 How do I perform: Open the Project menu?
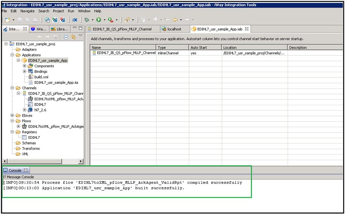[58, 11]
